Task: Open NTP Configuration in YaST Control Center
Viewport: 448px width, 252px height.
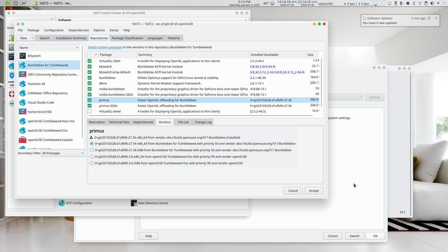Action: [x=76, y=203]
